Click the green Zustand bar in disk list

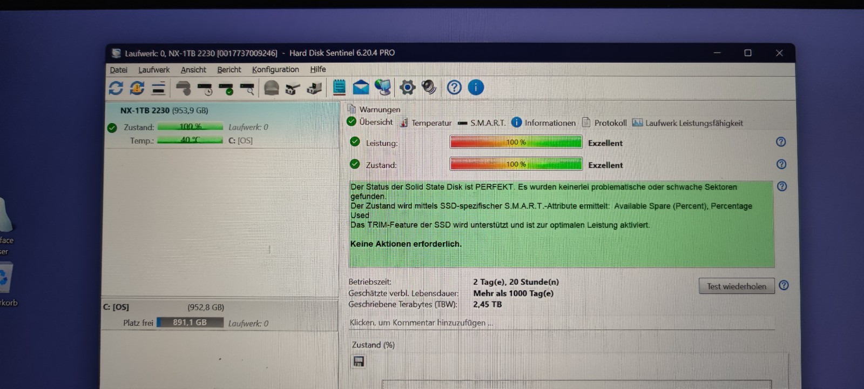[x=190, y=127]
